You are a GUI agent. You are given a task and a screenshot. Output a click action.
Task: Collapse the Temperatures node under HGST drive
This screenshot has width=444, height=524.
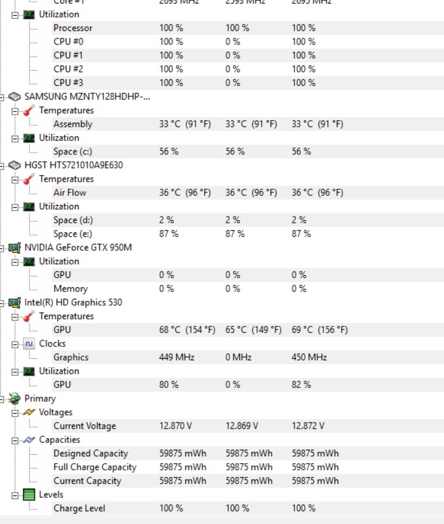15,179
